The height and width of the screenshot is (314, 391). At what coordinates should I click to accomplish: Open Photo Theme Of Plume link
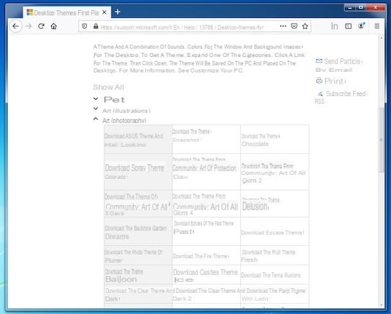tap(133, 256)
